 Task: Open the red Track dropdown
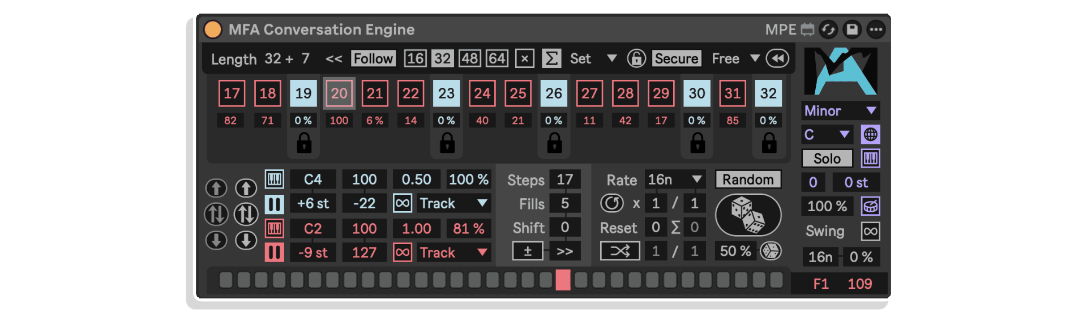pyautogui.click(x=453, y=253)
